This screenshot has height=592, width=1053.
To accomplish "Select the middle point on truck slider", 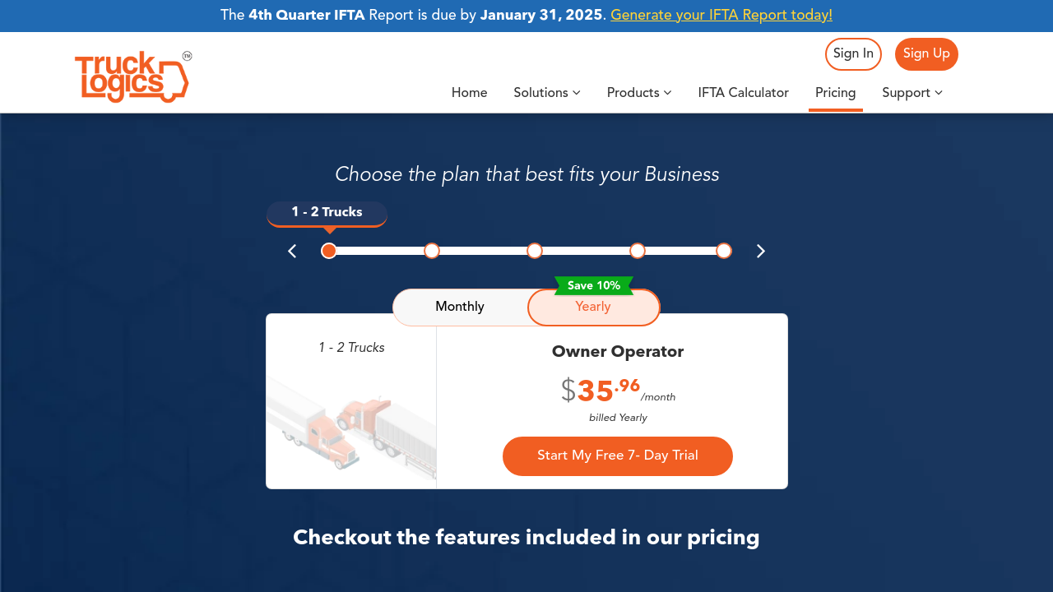I will [x=535, y=251].
